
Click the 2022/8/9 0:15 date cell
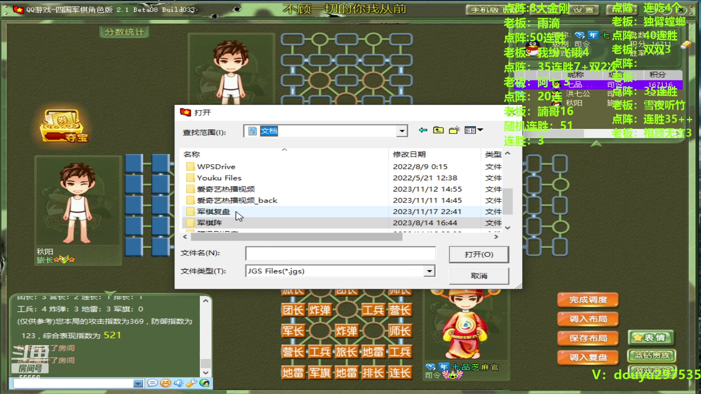[420, 167]
